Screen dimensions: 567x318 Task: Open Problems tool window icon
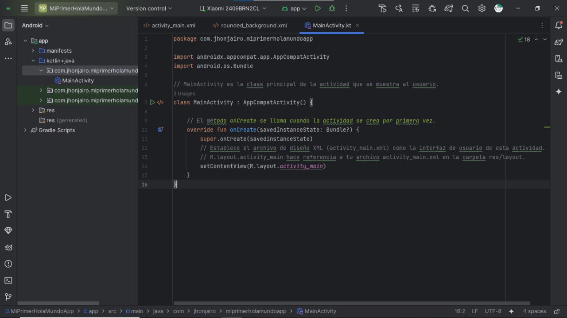coord(8,264)
